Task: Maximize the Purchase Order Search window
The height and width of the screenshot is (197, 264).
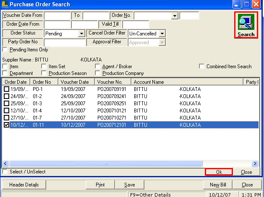Action: click(246, 4)
